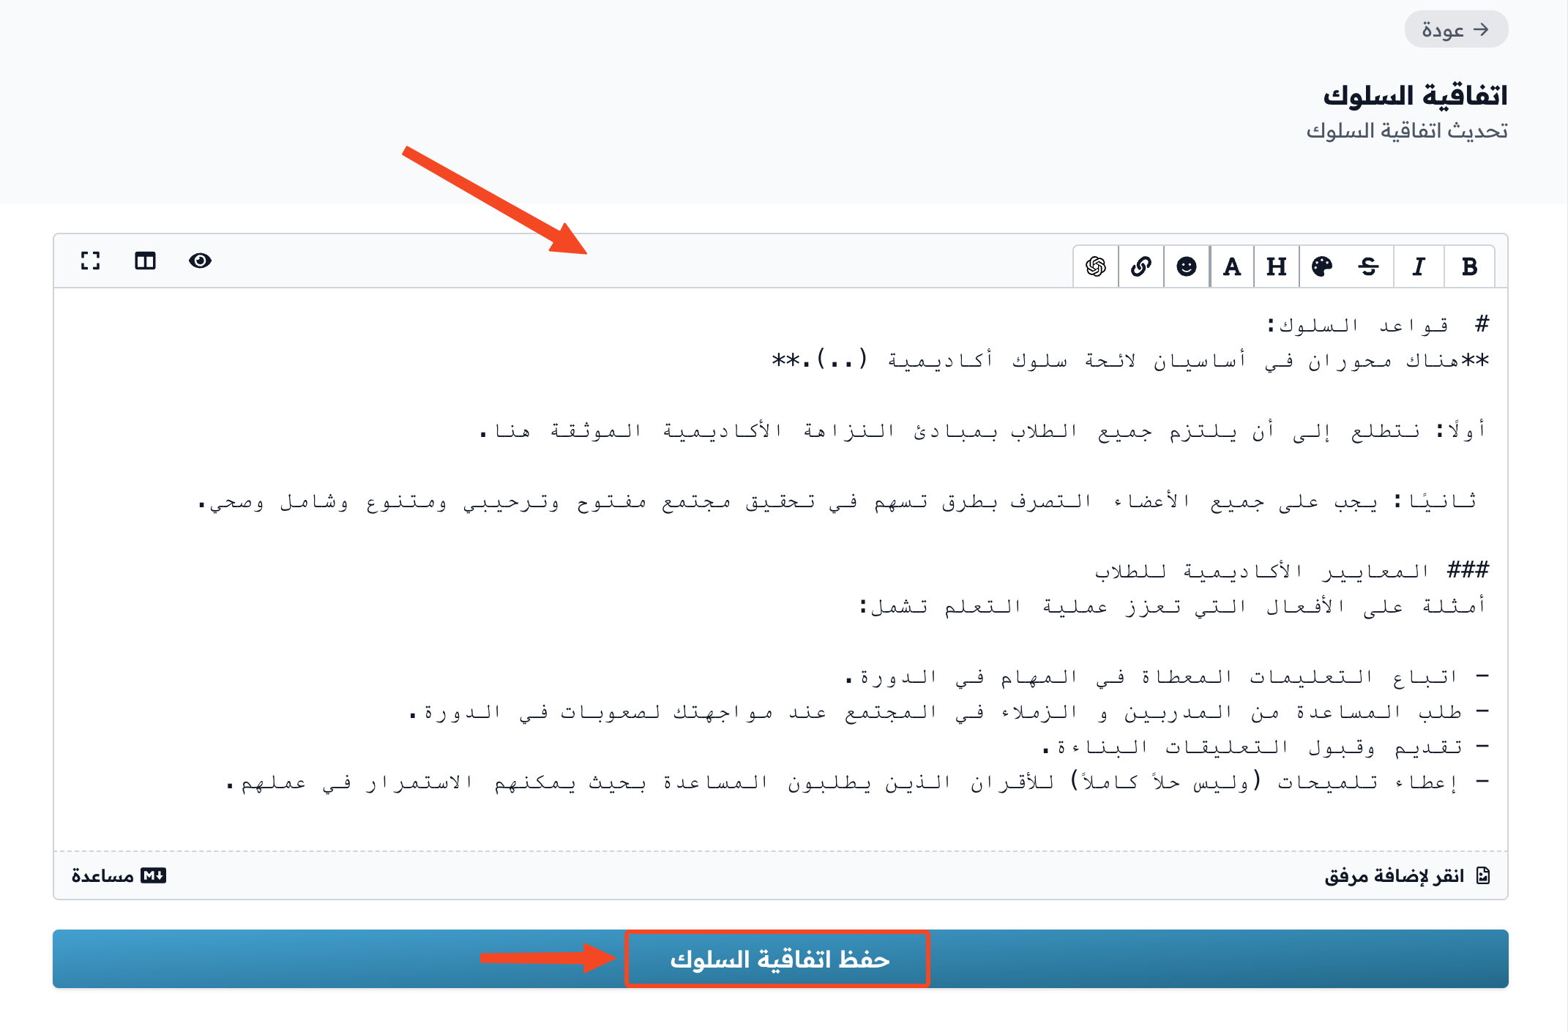Click the bold line هناك محوران أساسيان
Image resolution: width=1568 pixels, height=1032 pixels.
1130,360
